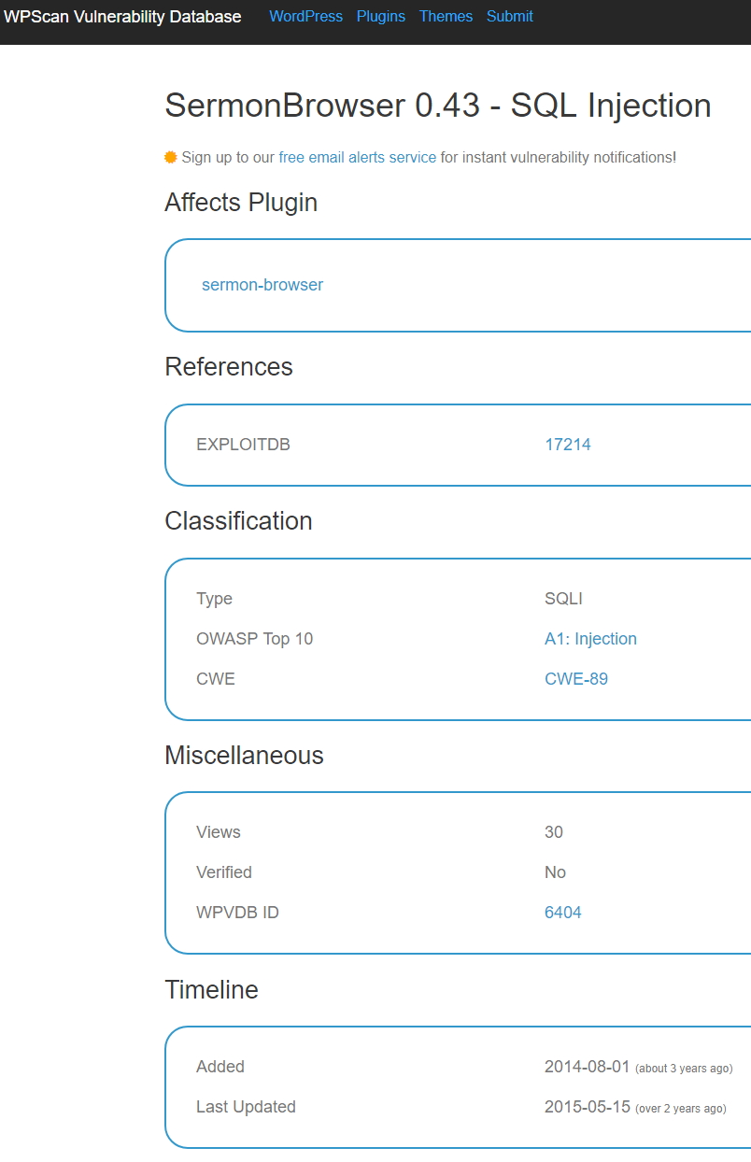Image resolution: width=751 pixels, height=1162 pixels.
Task: Click the orange alert icon beside Sign up
Action: pos(171,157)
